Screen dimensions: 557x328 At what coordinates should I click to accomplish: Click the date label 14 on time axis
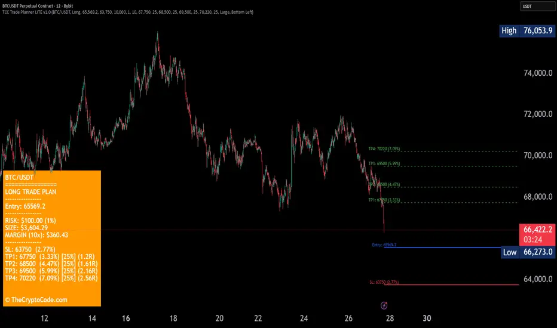92,318
